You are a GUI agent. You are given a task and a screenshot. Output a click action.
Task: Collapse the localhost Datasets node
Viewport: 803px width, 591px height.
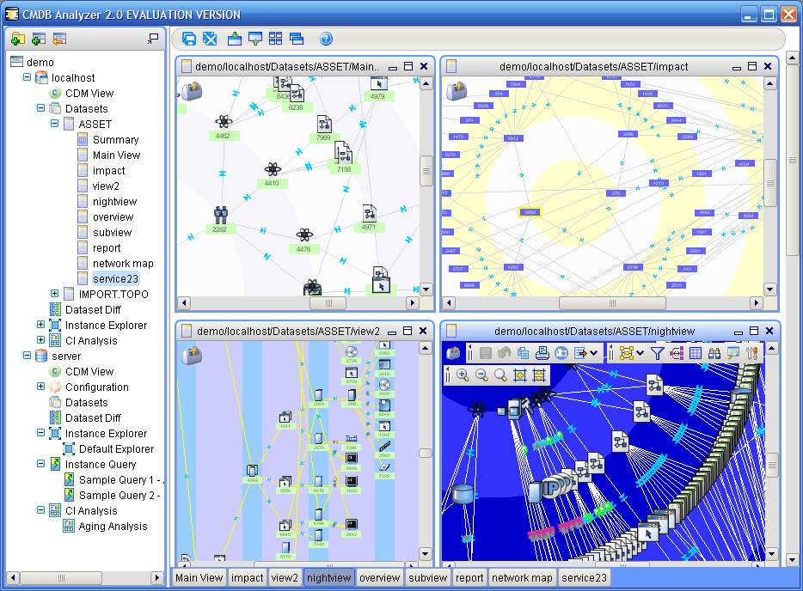coord(41,108)
